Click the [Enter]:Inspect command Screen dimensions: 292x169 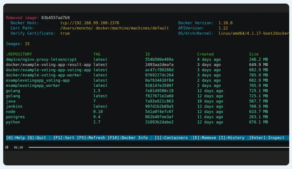coord(267,138)
